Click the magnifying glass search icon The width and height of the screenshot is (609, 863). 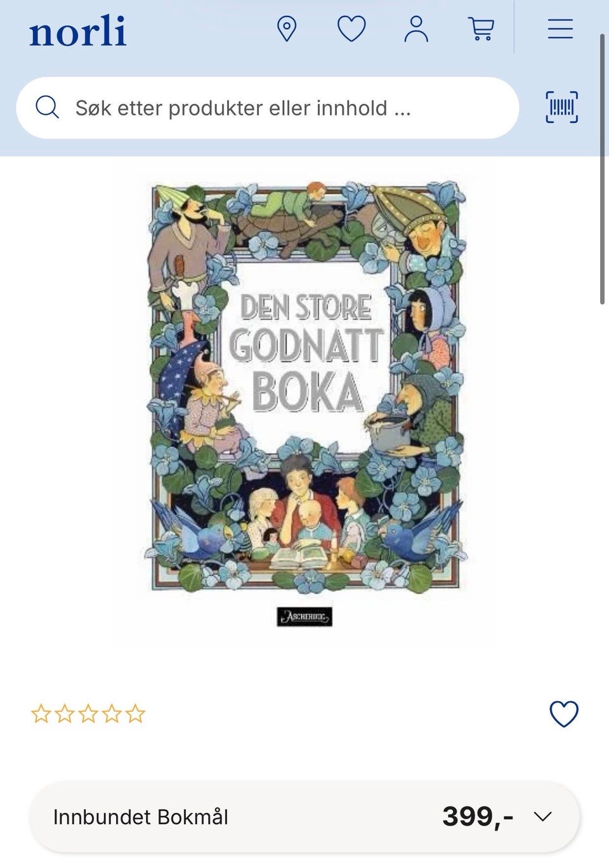click(x=47, y=107)
